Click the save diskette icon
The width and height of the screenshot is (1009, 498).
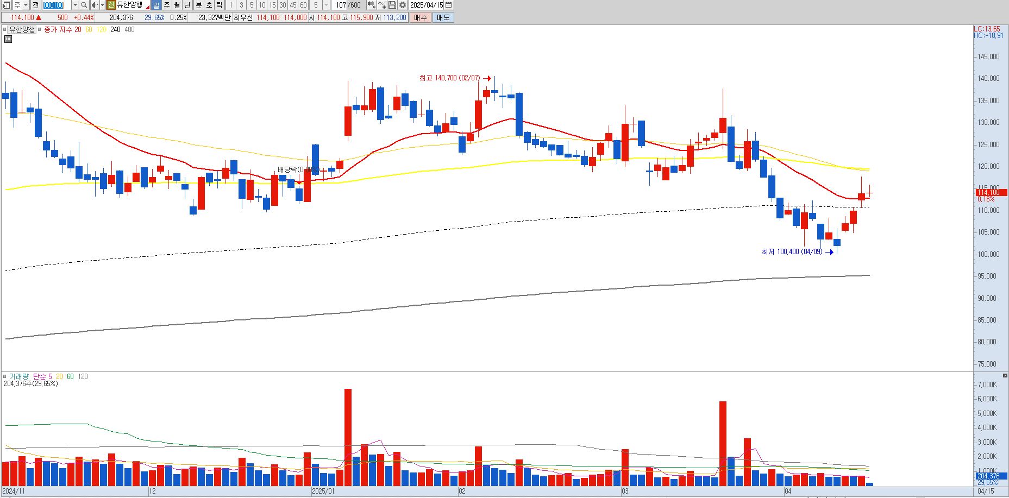(x=392, y=5)
